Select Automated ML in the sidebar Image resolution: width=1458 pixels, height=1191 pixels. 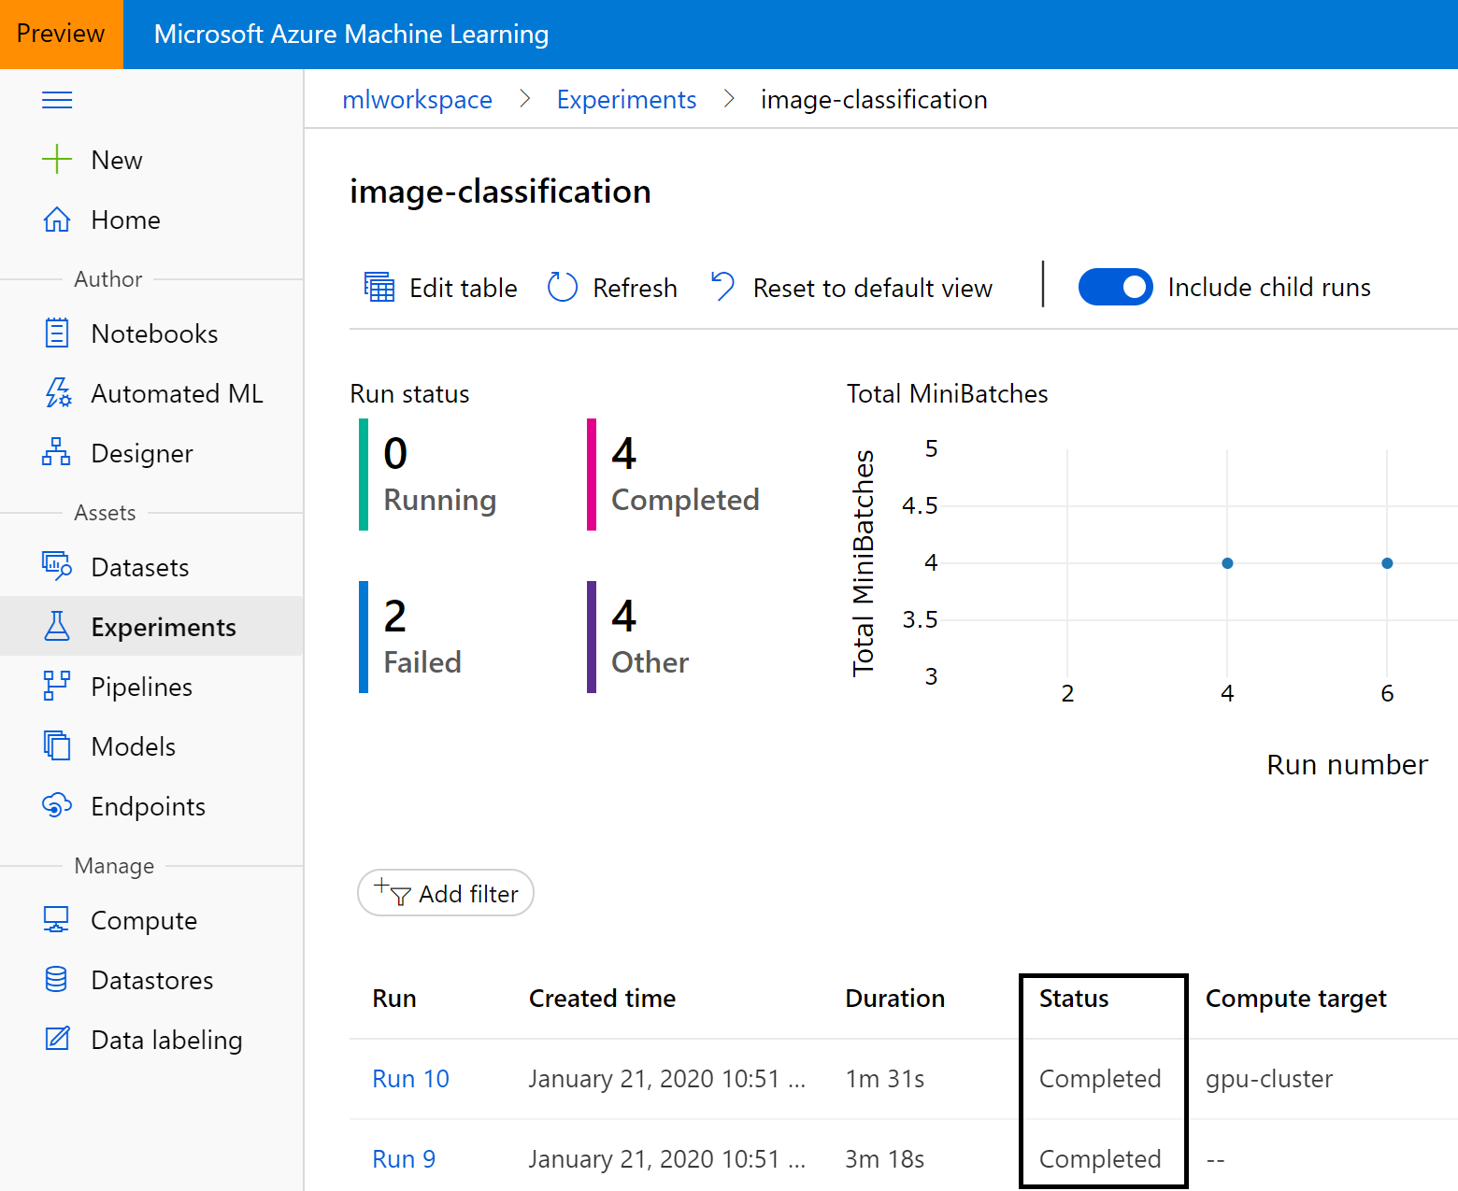click(176, 393)
